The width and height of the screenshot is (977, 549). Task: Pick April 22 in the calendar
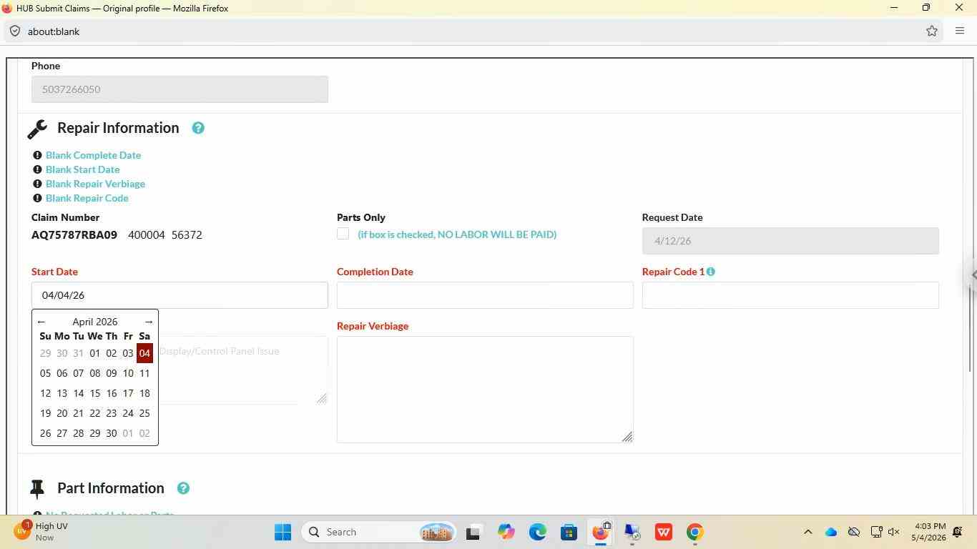click(x=95, y=413)
